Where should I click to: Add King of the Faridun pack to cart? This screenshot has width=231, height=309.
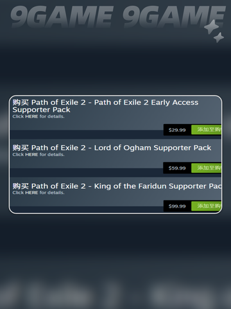pyautogui.click(x=206, y=206)
